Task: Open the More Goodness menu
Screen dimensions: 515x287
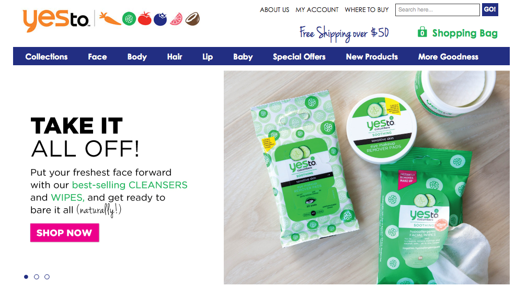Action: (x=448, y=57)
